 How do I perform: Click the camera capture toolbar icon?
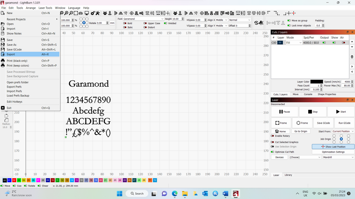click(81, 13)
